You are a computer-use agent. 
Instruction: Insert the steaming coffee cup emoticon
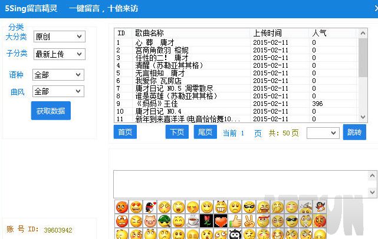point(193,221)
